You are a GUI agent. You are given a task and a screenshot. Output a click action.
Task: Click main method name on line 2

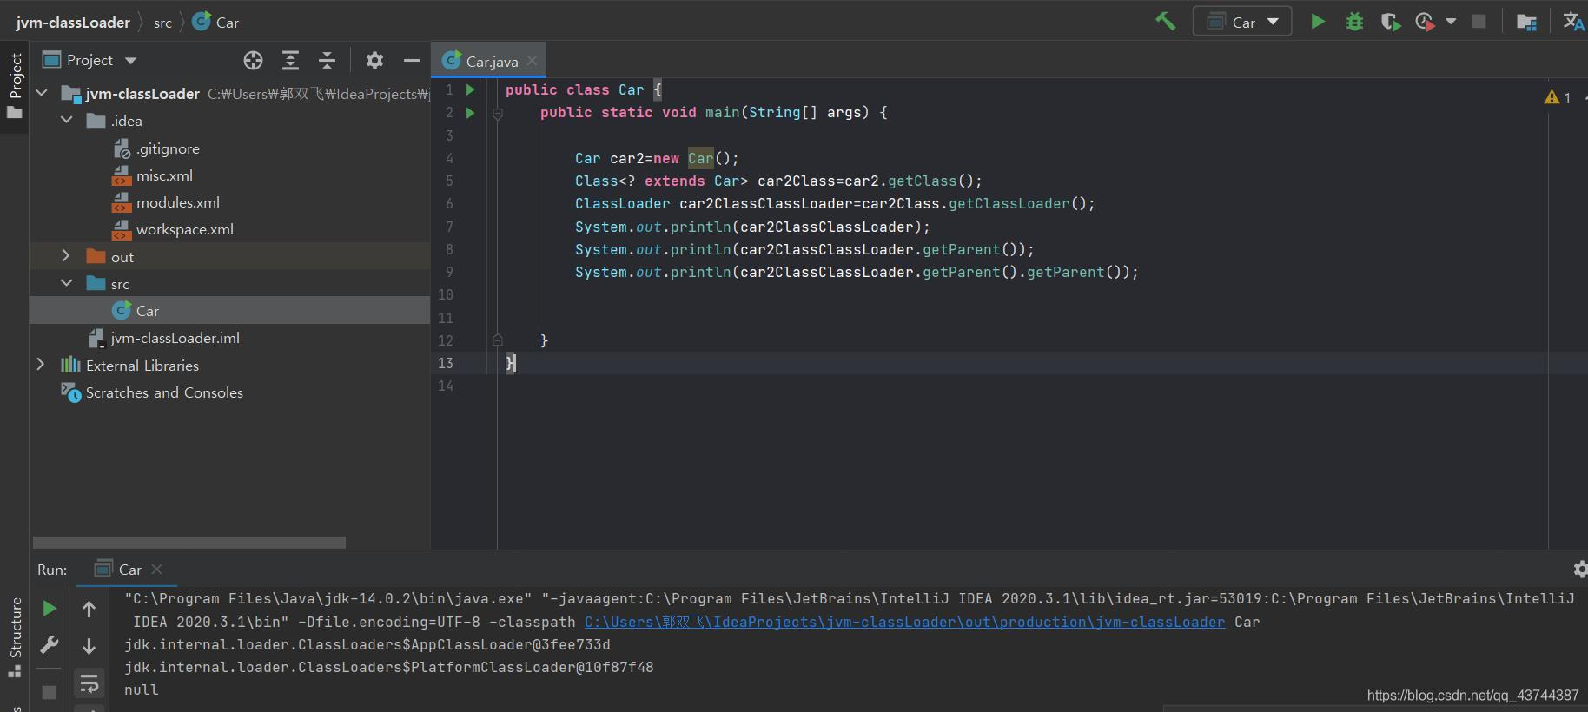click(x=722, y=113)
